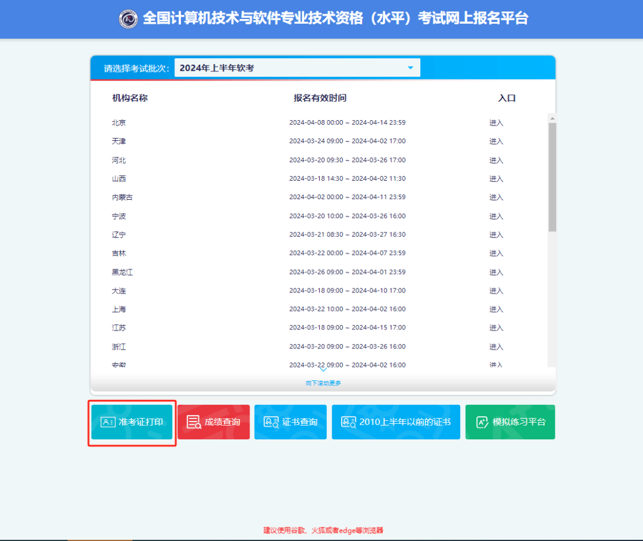Click 内蒙古 registration period ending 2024-04-11 23:59
The image size is (643, 541).
(347, 197)
